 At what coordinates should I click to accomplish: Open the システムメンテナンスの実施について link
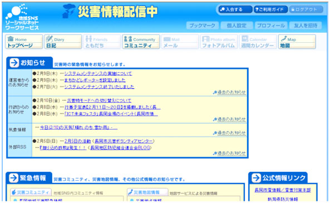[98, 73]
